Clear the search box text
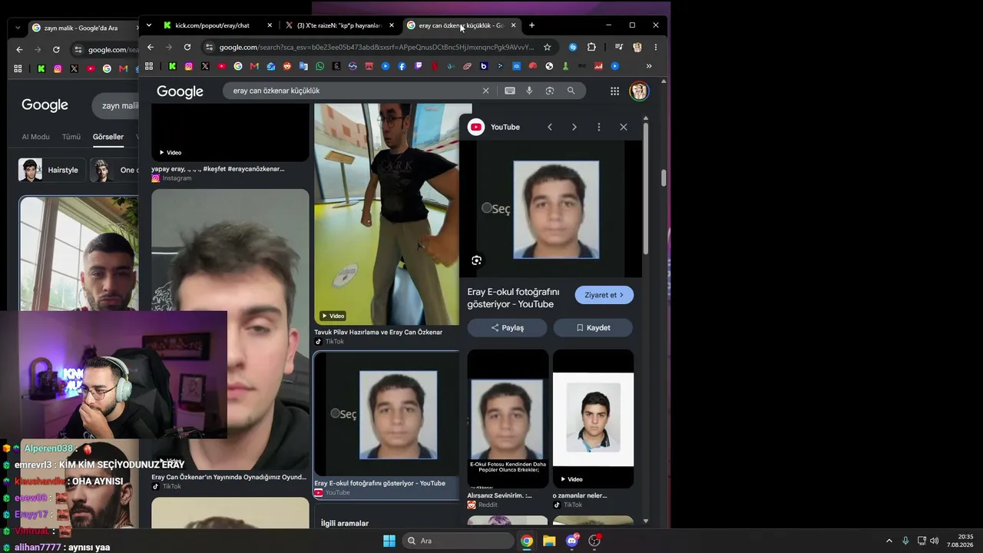Image resolution: width=983 pixels, height=553 pixels. coord(485,91)
